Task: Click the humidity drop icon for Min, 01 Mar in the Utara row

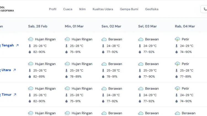Action: pos(67,77)
